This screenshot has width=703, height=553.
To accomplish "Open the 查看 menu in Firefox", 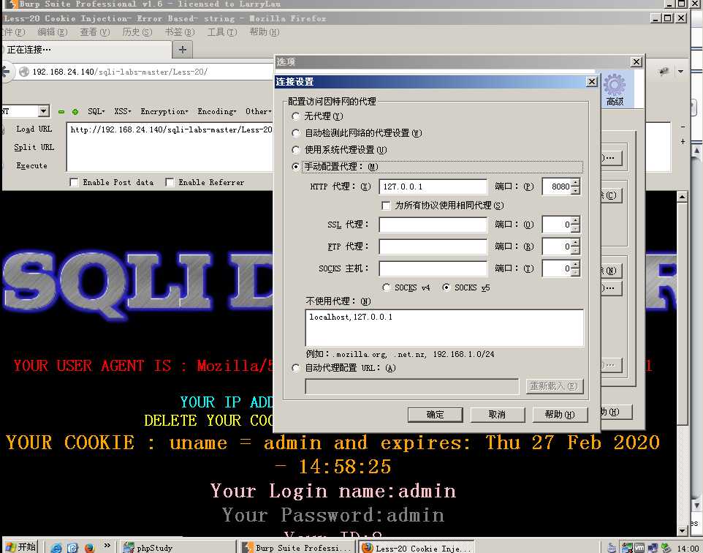I will 94,32.
